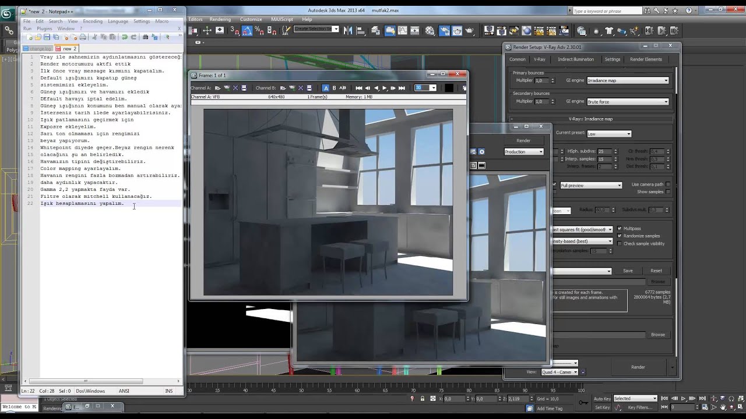Toggle the 3D Snaps icon
Screen dimensions: 746x419
[x=235, y=31]
